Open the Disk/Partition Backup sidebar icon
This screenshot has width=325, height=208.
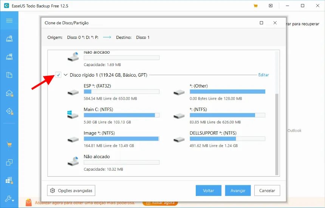pyautogui.click(x=9, y=39)
